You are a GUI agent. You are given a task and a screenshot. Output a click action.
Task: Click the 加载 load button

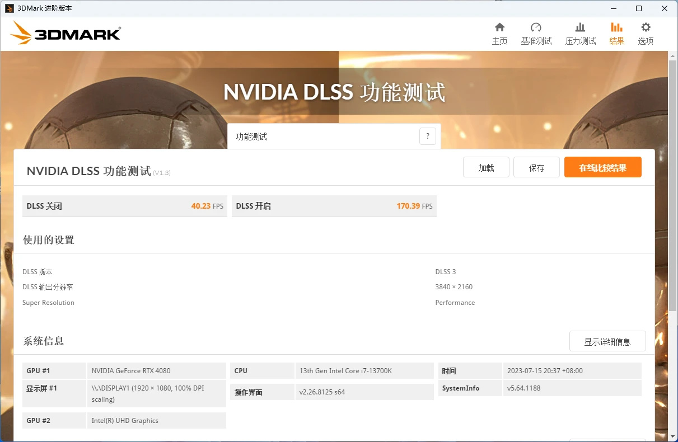[486, 167]
